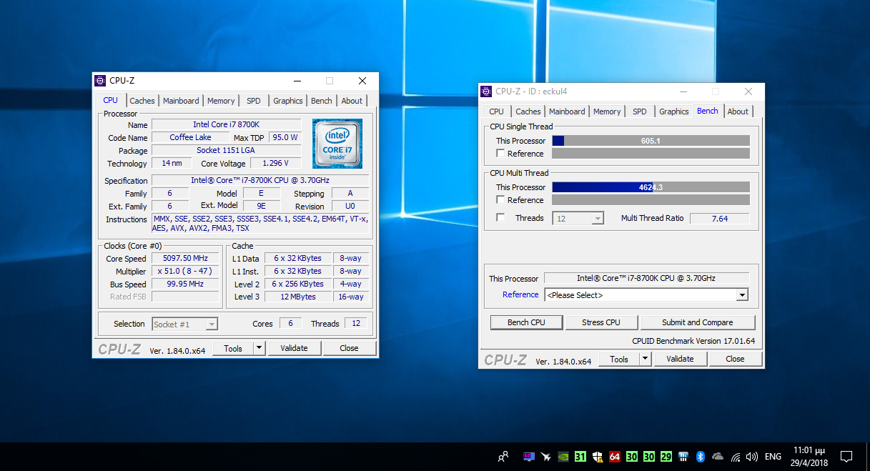Open Windows Defender shield tray icon
Image resolution: width=870 pixels, height=471 pixels.
pyautogui.click(x=598, y=456)
